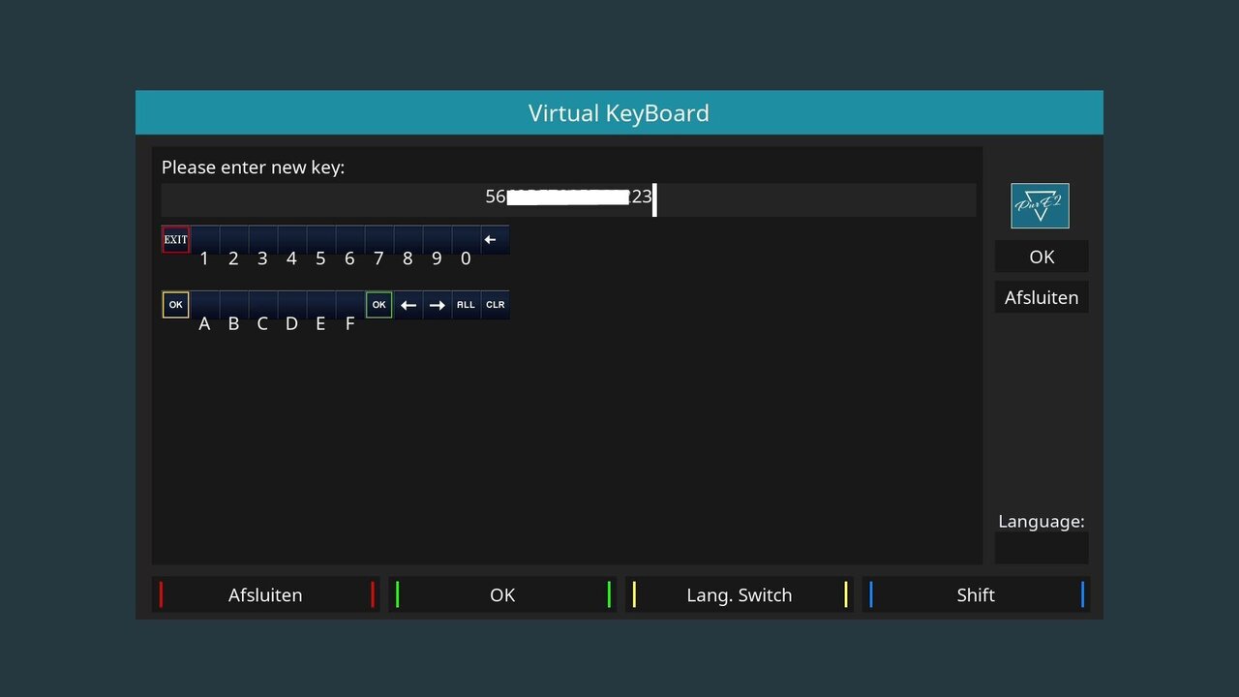Screen dimensions: 1239x697
Task: Type digit 1 on virtual keyboard
Action: tap(204, 240)
